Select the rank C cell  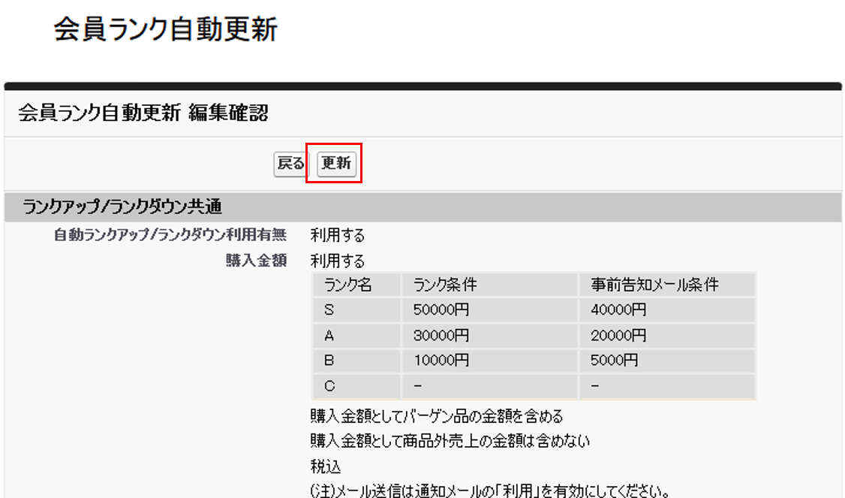tap(329, 386)
